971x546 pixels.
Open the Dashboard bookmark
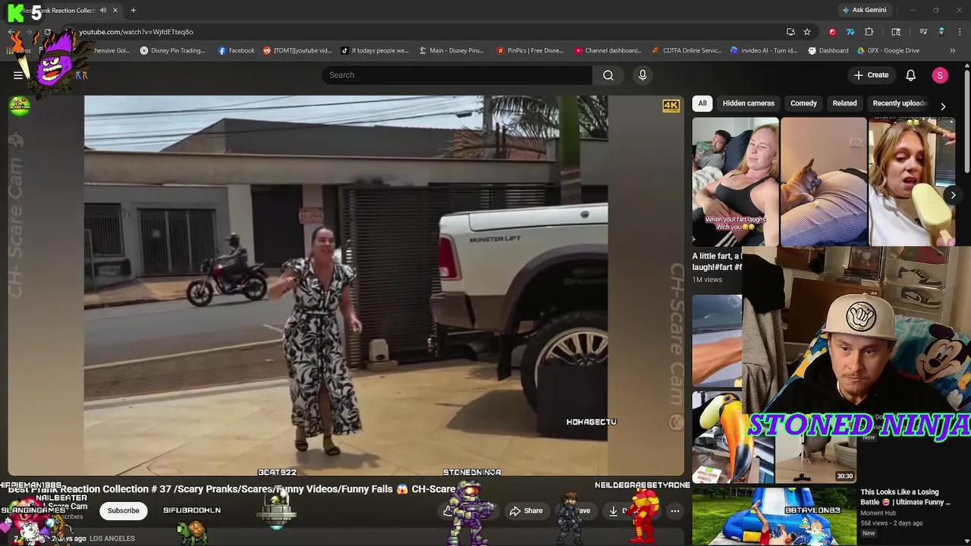tap(828, 51)
